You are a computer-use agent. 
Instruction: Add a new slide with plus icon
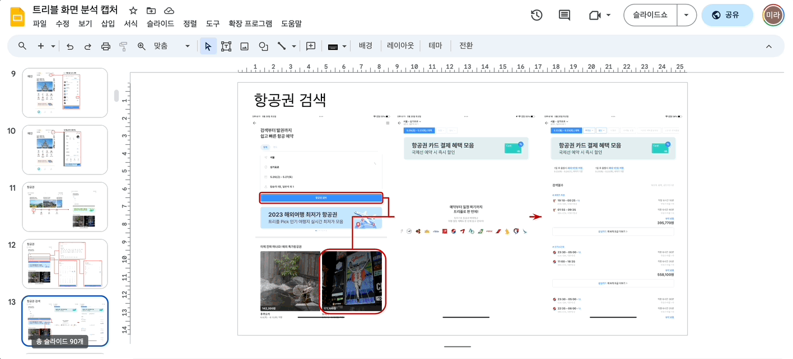[x=41, y=46]
